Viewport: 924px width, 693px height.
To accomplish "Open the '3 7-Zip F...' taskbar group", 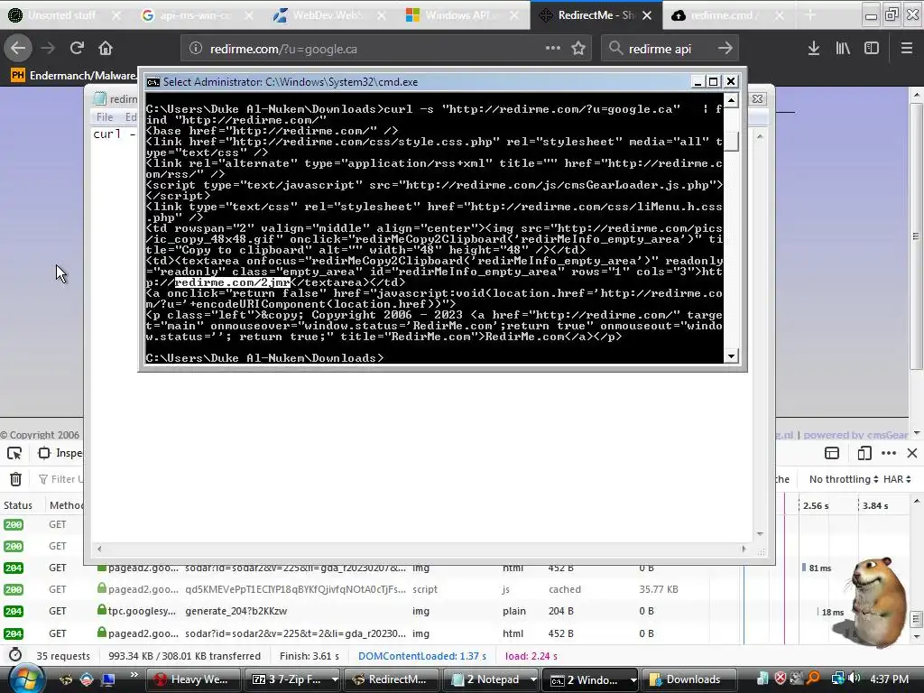I will point(291,679).
